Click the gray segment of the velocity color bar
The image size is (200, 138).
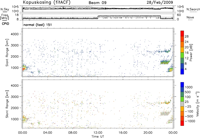tap(182, 104)
